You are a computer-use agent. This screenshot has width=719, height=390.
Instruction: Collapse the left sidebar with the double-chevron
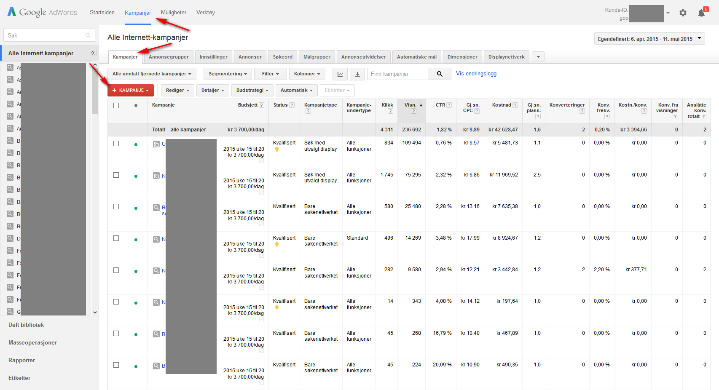click(93, 53)
